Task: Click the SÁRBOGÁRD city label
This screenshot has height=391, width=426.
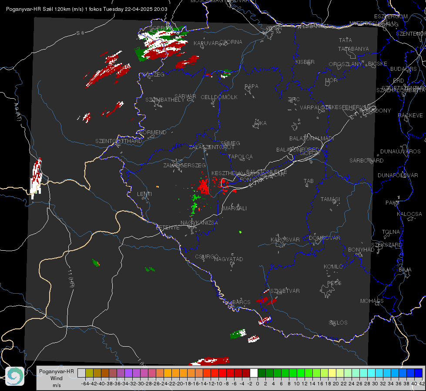Action: 366,161
